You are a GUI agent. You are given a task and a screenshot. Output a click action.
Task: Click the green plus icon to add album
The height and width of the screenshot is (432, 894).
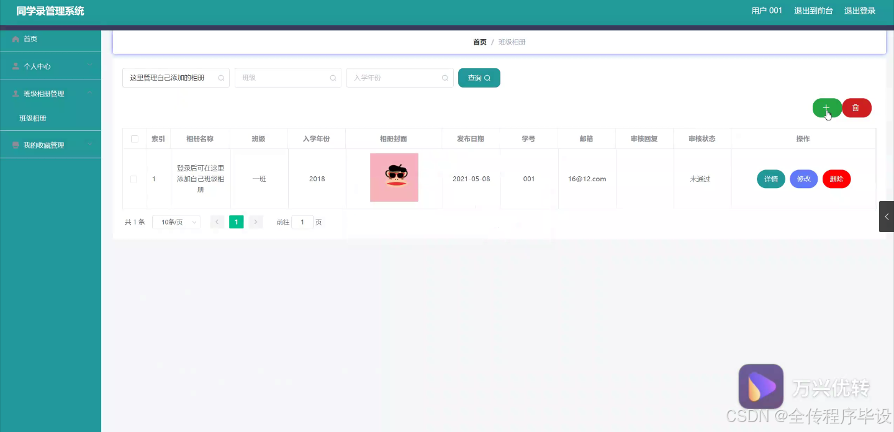click(826, 107)
